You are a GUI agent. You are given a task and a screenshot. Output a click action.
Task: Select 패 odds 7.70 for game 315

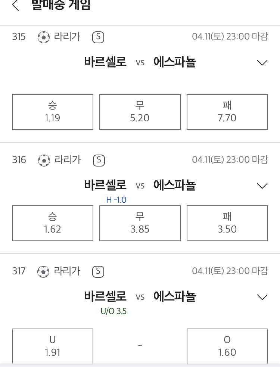(227, 112)
